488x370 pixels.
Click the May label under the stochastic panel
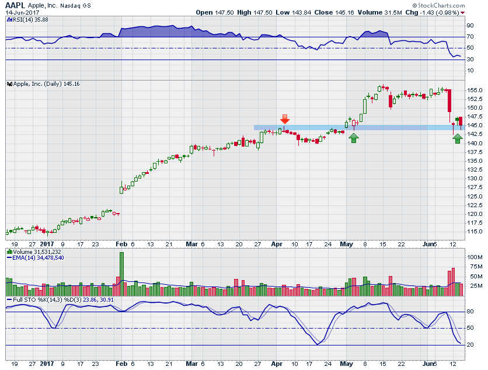(x=346, y=364)
